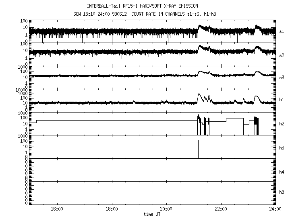Click the s1 channel label

click(282, 31)
